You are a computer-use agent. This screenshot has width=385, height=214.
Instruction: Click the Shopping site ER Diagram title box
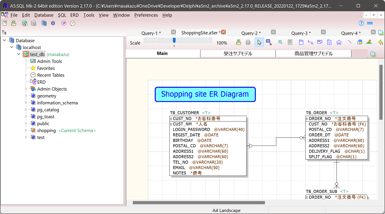[205, 94]
